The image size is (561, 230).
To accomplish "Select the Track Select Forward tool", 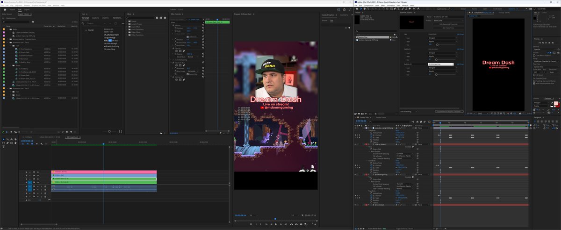I will pyautogui.click(x=7, y=139).
